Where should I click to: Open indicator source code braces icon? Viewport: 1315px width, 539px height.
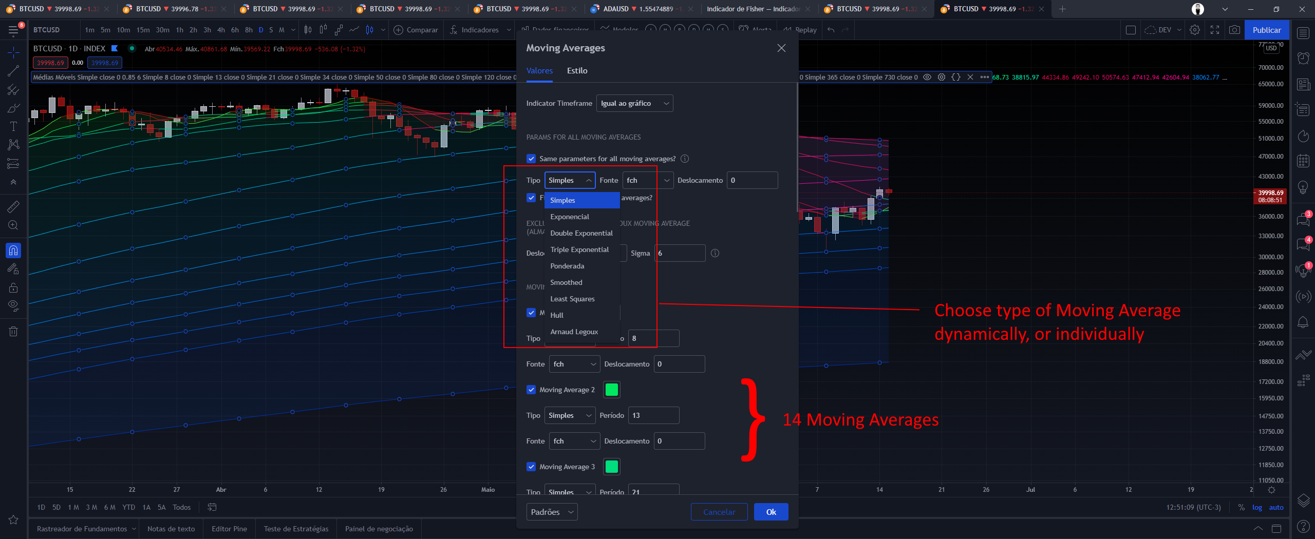(x=956, y=77)
